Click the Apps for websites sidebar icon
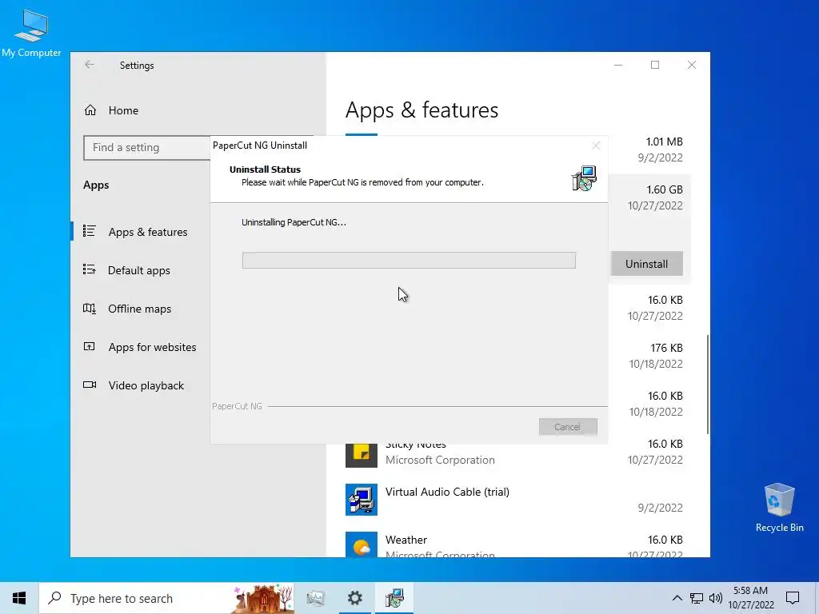Viewport: 819px width, 614px height. [x=90, y=346]
